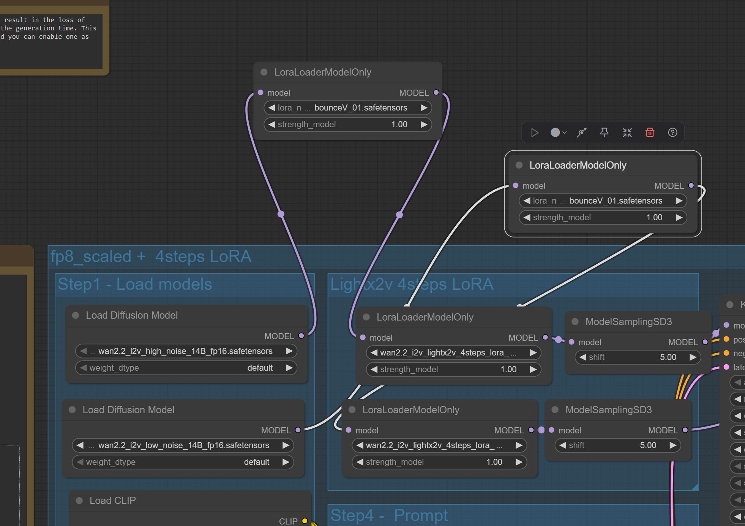Screen dimensions: 745x526
Task: Pin the selected node with the pin icon
Action: pos(604,133)
